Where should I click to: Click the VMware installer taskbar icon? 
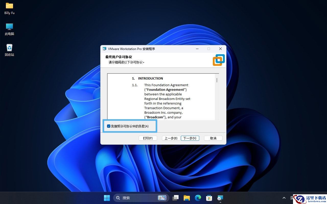tap(220, 198)
